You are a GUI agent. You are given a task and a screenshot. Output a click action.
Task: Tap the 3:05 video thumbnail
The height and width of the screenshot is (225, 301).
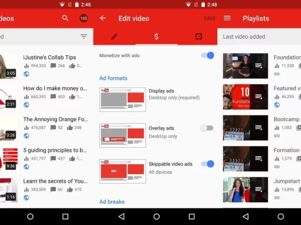8,66
